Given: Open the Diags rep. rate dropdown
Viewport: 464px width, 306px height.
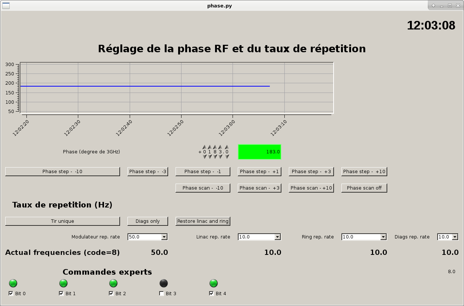Looking at the screenshot, I should pos(455,237).
